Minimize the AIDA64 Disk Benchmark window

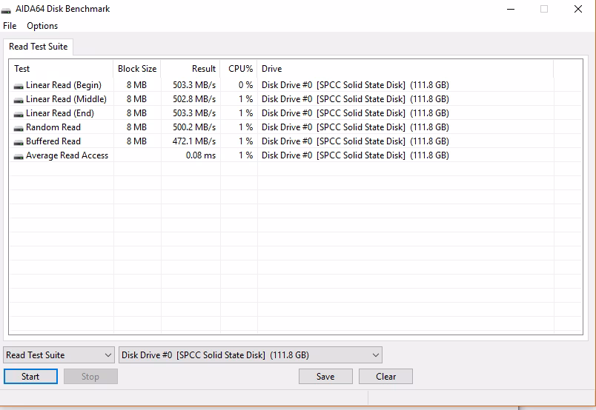(x=511, y=9)
